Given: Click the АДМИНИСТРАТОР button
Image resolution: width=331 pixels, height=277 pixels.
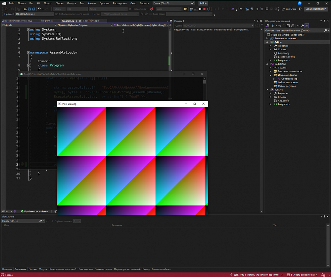Looking at the screenshot, I should 316,9.
